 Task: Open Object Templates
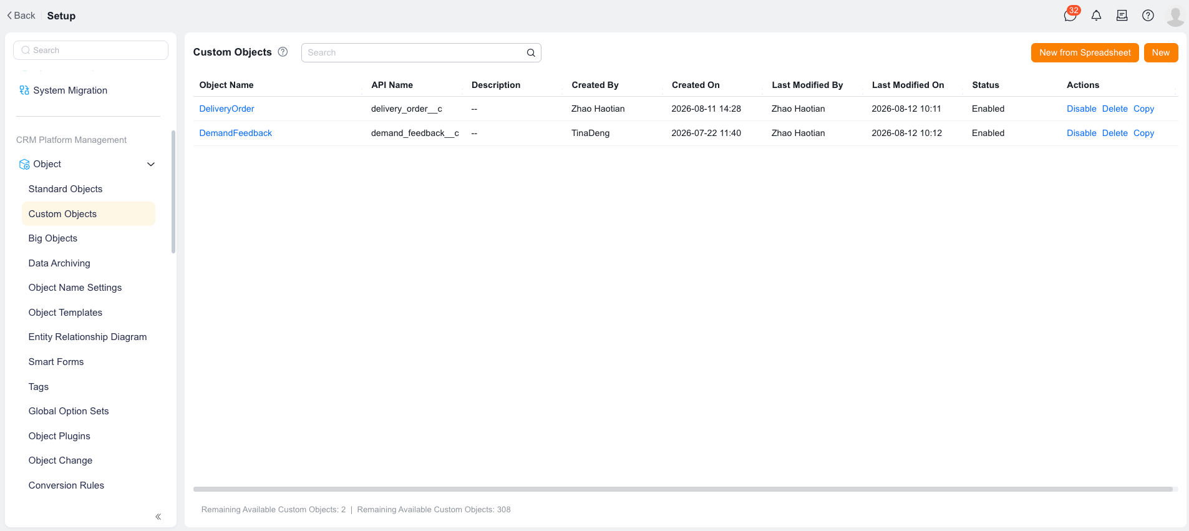66,313
